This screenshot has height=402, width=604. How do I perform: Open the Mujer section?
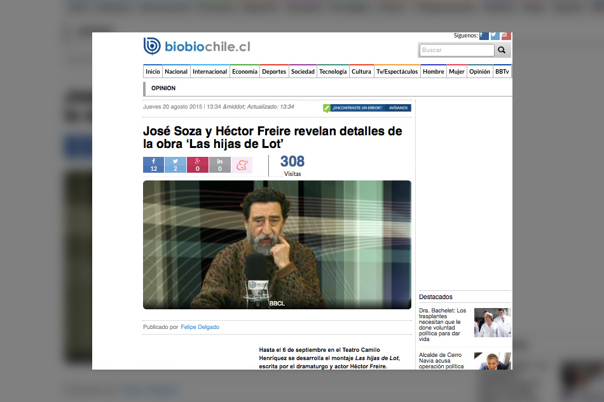[456, 72]
